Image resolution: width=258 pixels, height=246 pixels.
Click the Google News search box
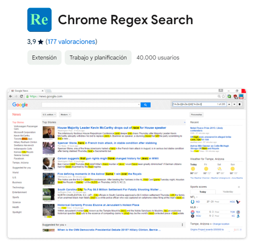pos(91,105)
